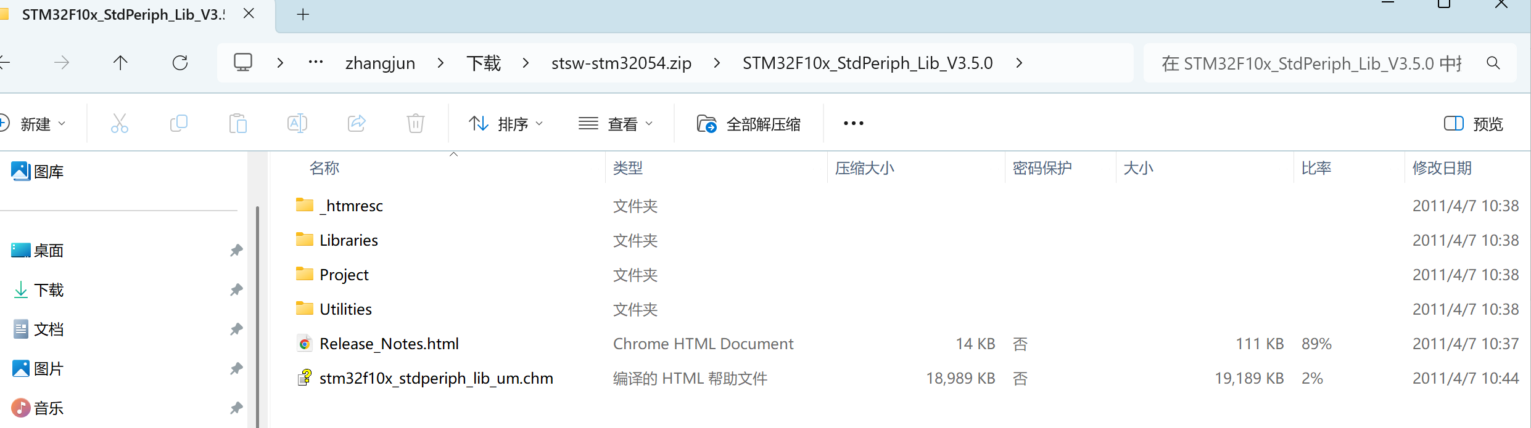Unpin Downloads using its pin icon
Viewport: 1531px width, 428px height.
point(236,290)
